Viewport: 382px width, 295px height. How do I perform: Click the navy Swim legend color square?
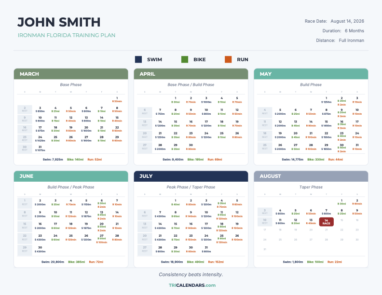(x=138, y=59)
